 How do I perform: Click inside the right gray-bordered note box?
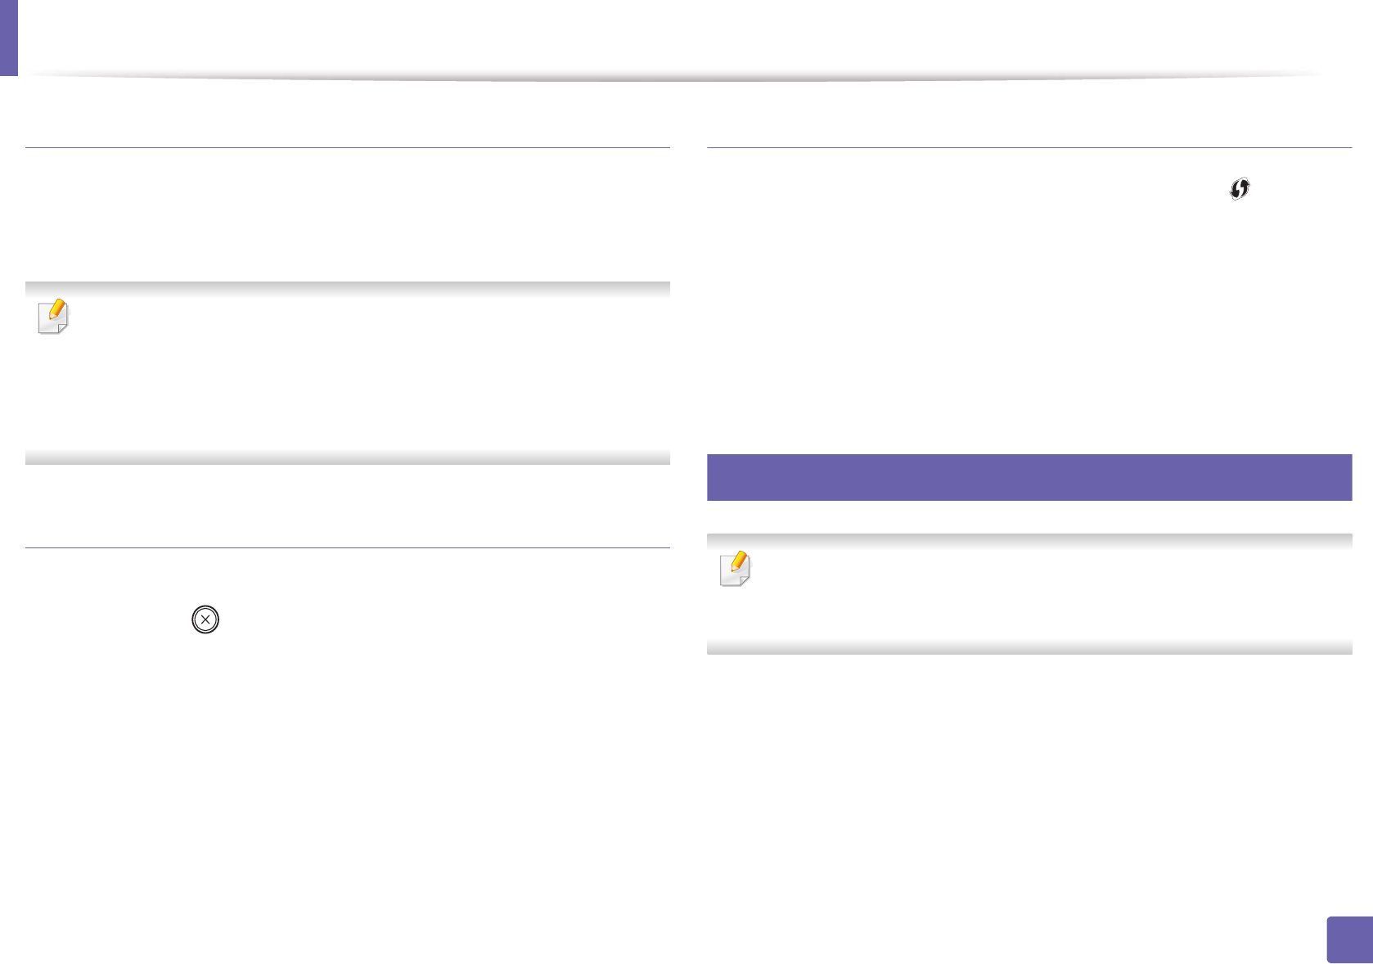pyautogui.click(x=1029, y=594)
